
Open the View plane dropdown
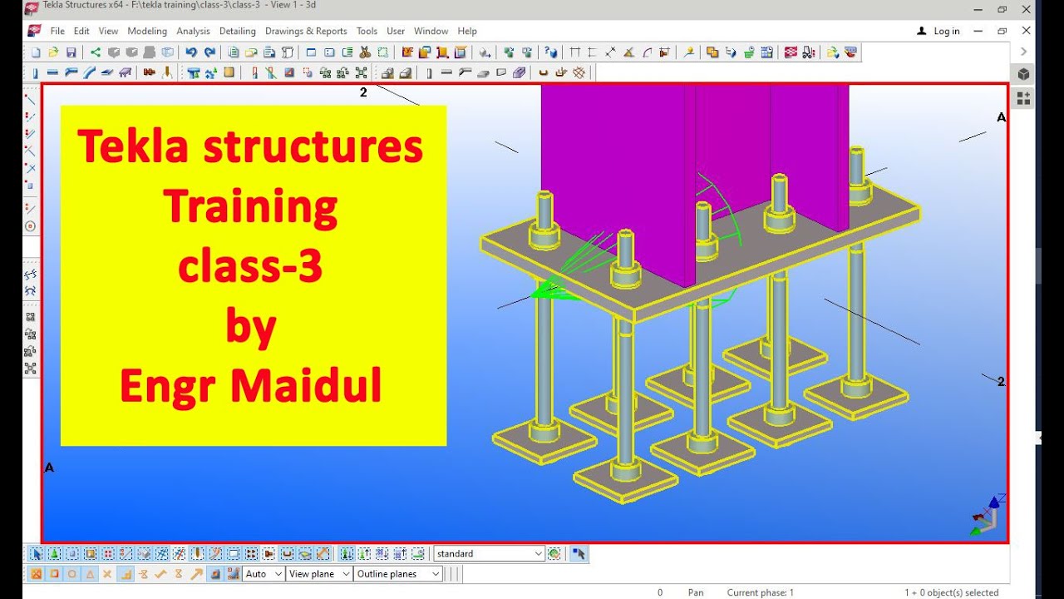[x=319, y=573]
